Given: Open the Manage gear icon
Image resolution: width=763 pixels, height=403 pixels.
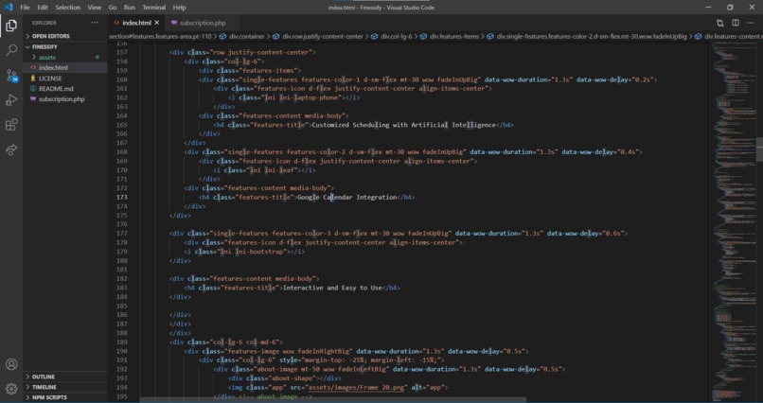Looking at the screenshot, I should (11, 389).
